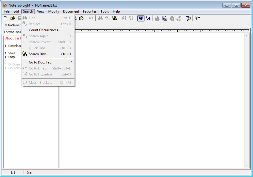Click the Undo arrow toolbar icon
Screen dimensions: 253x177
pos(91,18)
